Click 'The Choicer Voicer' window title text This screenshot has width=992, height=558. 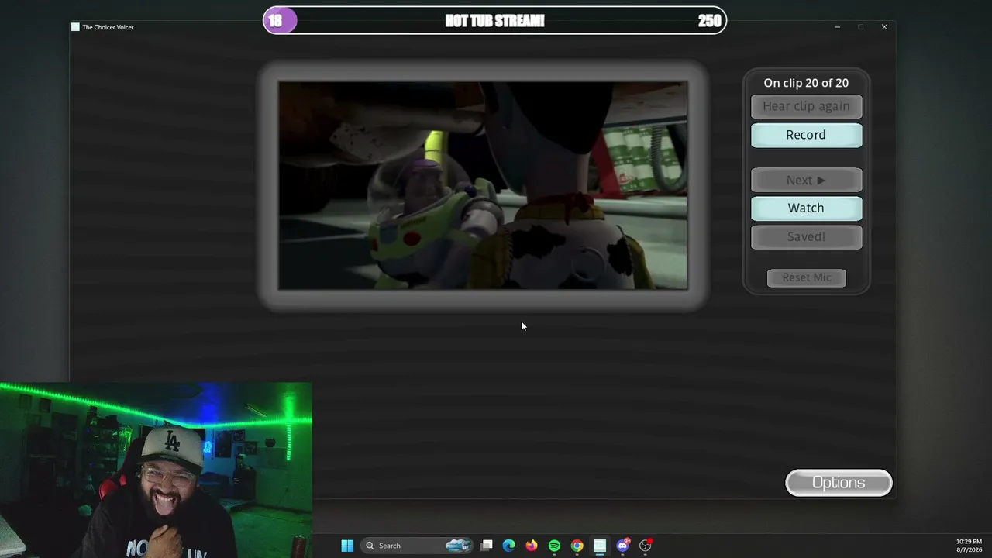click(x=108, y=27)
